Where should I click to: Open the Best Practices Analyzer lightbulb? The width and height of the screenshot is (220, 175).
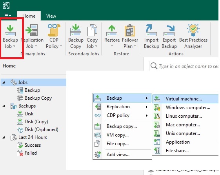[x=193, y=30]
